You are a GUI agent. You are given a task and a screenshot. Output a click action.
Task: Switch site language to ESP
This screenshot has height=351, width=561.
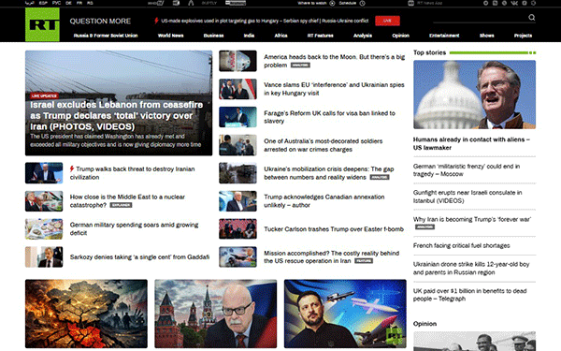point(43,3)
